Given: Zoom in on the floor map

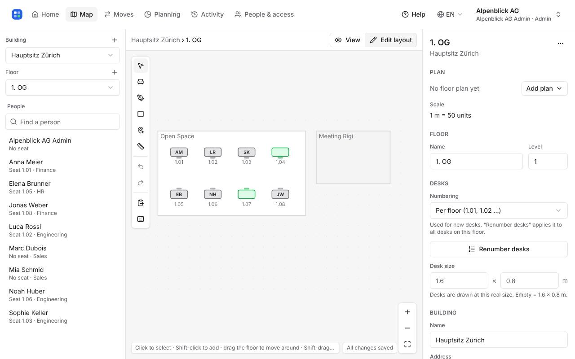Looking at the screenshot, I should [x=407, y=312].
